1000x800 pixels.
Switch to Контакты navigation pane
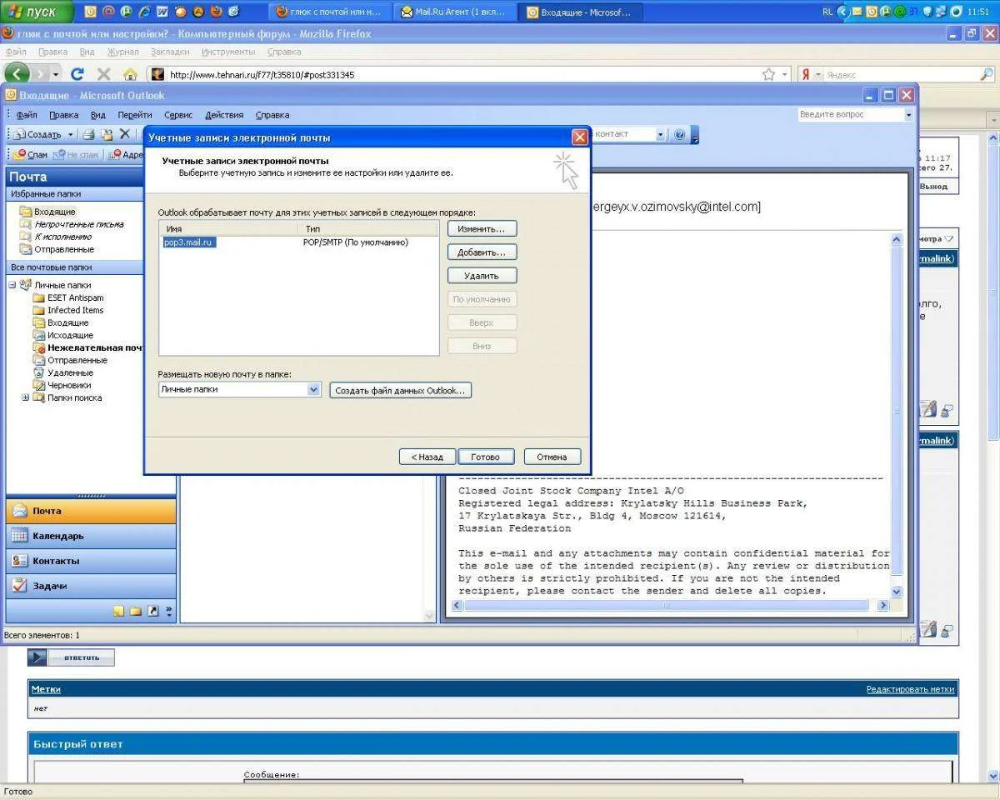91,561
